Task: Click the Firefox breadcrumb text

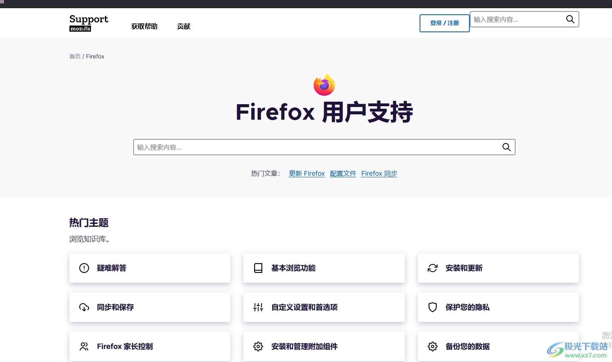Action: (x=95, y=56)
